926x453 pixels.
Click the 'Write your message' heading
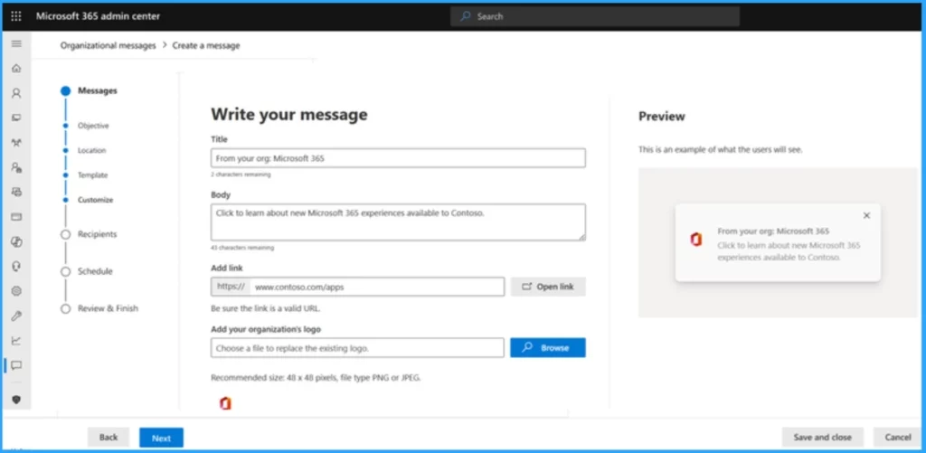point(289,114)
